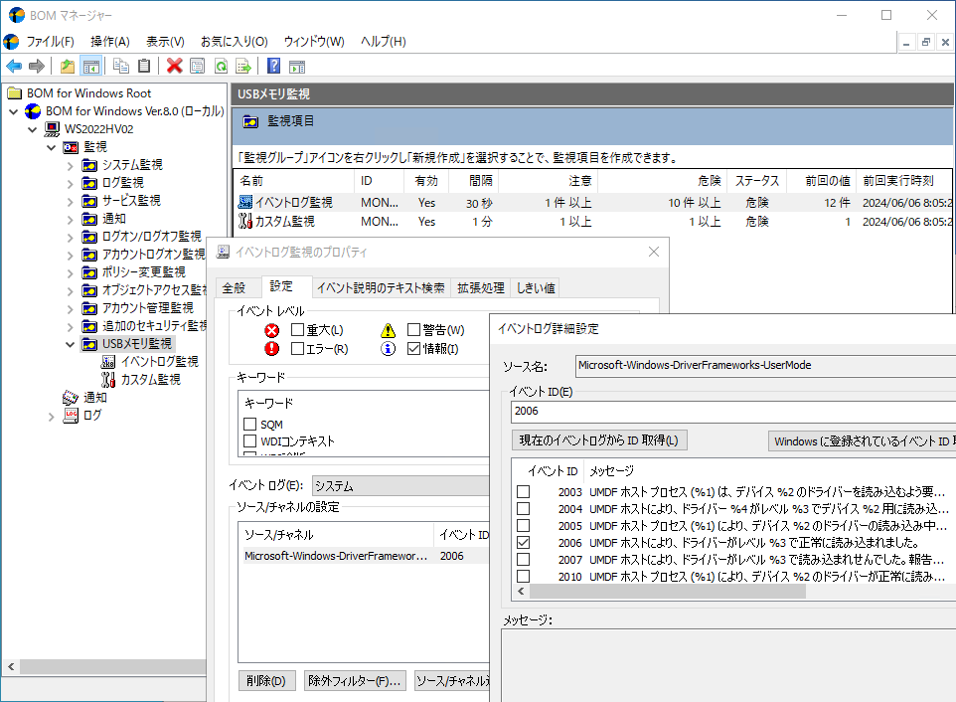956x702 pixels.
Task: Enable the 重大(L) event level checkbox
Action: tap(297, 330)
